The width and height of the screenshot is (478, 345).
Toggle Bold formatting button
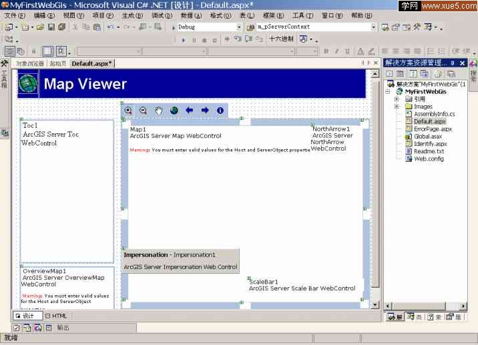[x=326, y=51]
